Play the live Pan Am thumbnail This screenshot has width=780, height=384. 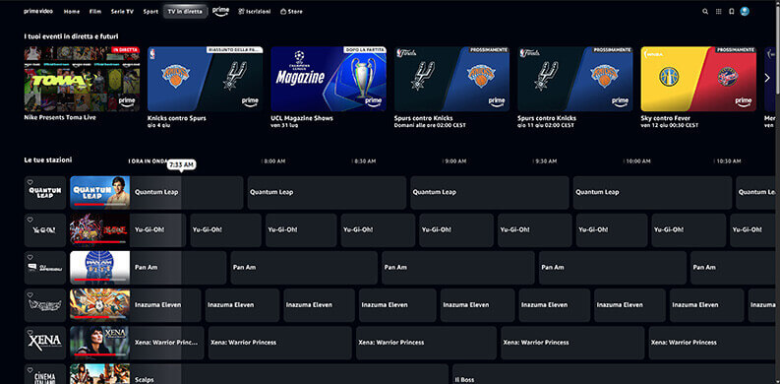pyautogui.click(x=100, y=268)
